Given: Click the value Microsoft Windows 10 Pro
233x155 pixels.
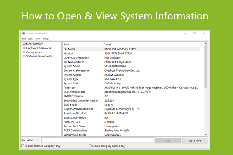Looking at the screenshot, I should tap(120, 49).
